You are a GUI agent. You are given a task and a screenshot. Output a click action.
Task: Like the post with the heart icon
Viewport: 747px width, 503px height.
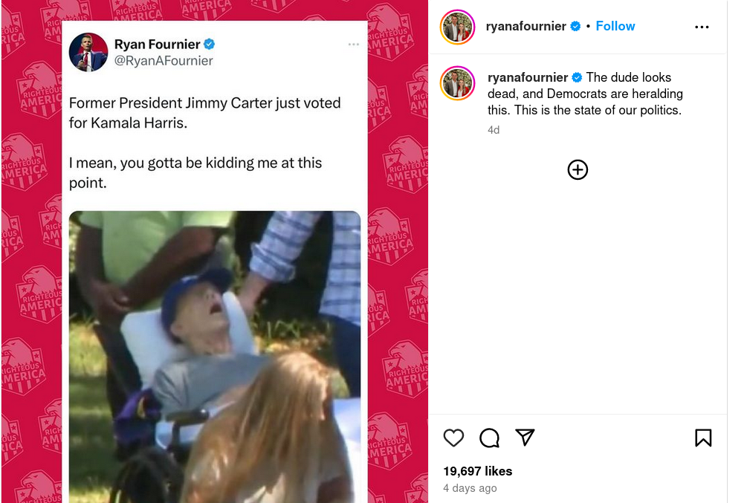(x=453, y=438)
